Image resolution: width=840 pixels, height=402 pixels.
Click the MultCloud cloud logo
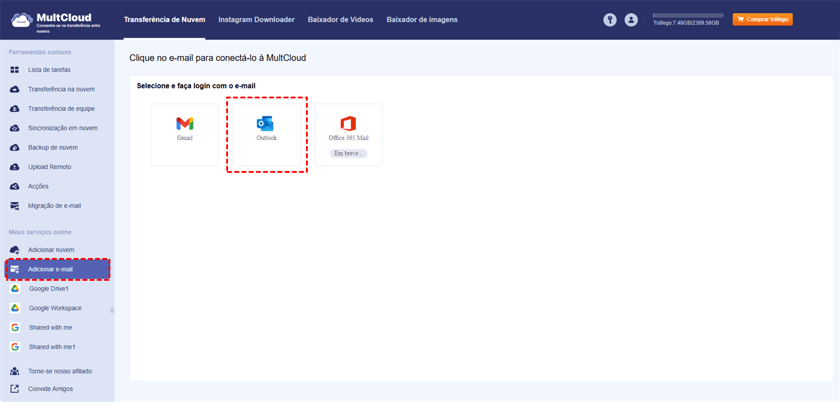[22, 20]
